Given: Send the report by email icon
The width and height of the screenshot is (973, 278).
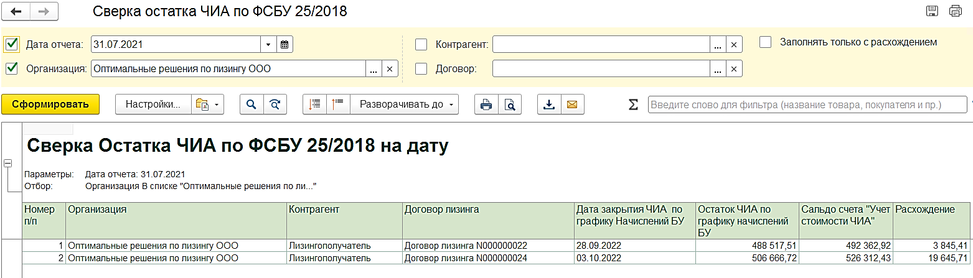Looking at the screenshot, I should point(572,104).
